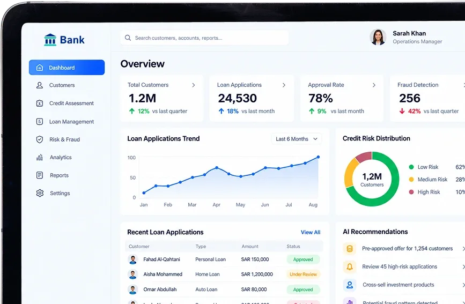Click Approved badge for Omar Abdullah

303,290
